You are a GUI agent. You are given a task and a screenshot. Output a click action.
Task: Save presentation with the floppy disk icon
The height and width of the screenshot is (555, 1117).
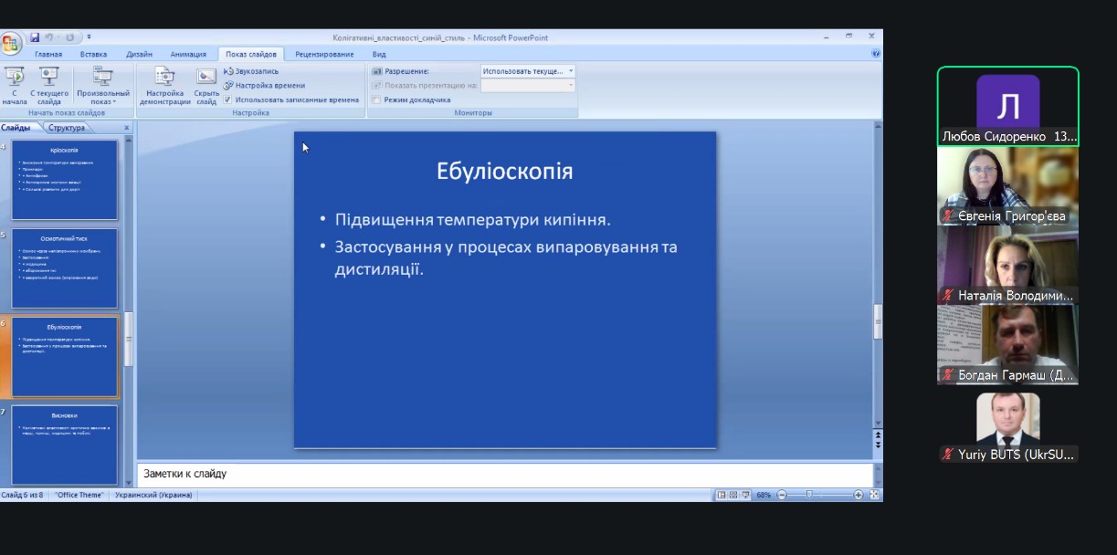[x=35, y=37]
